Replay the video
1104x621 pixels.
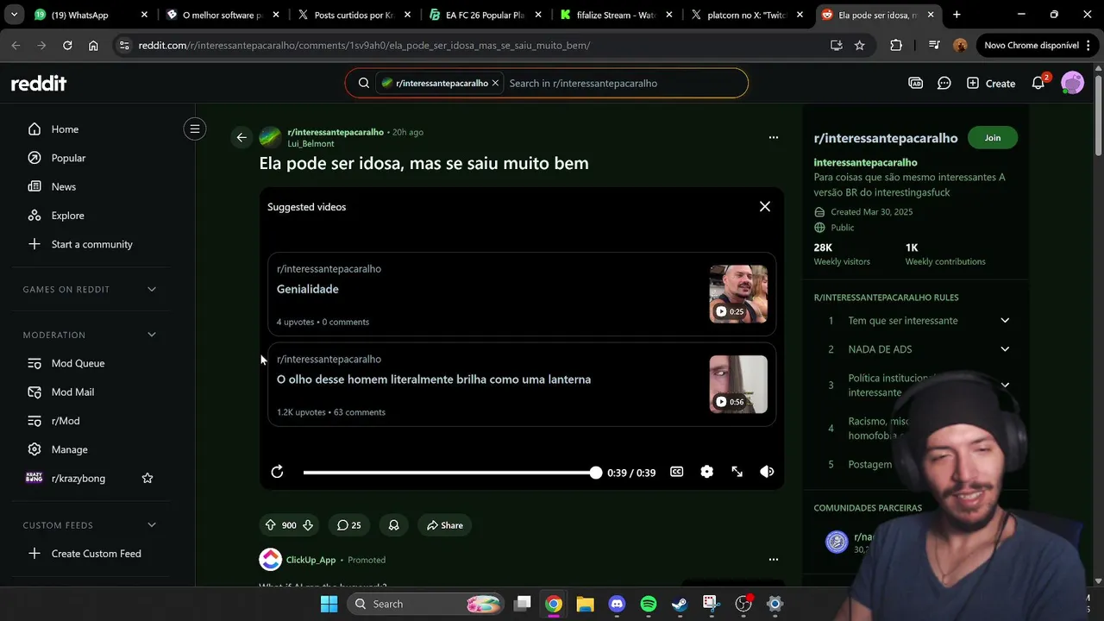pos(277,472)
